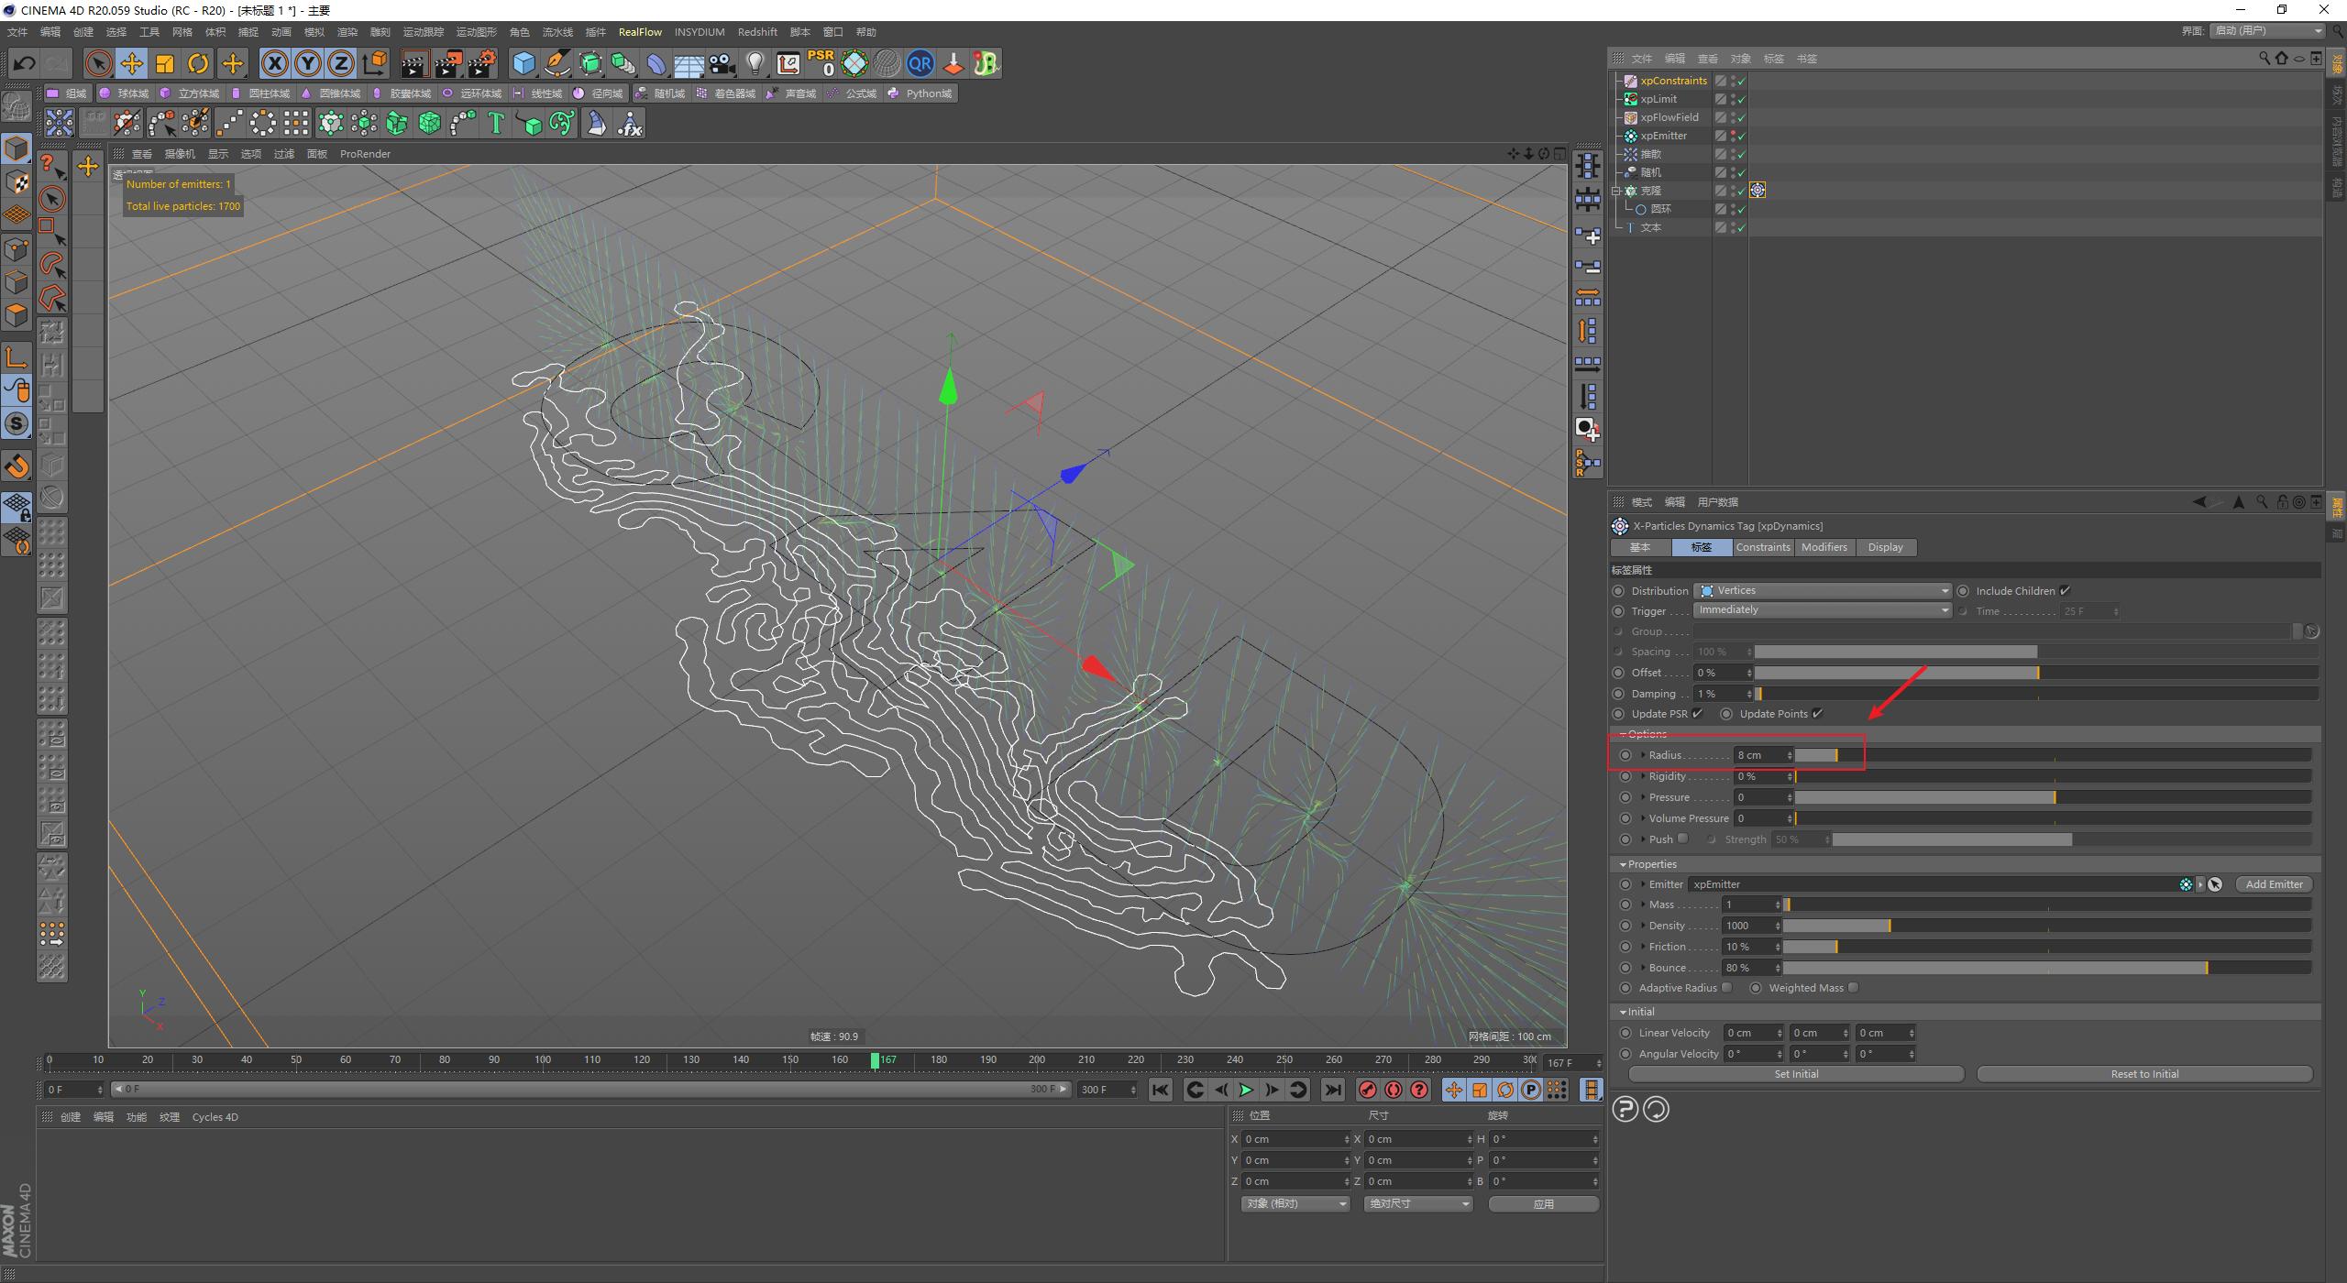Click the Add Emitter button
This screenshot has height=1283, width=2347.
click(x=2274, y=883)
